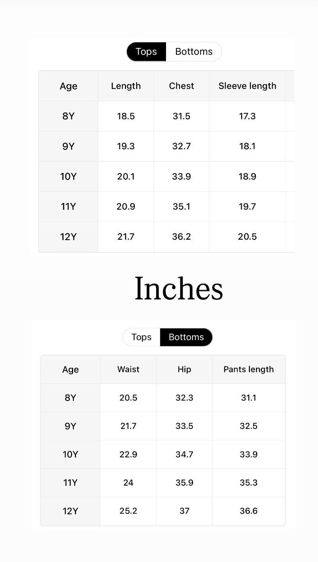The width and height of the screenshot is (318, 562).
Task: Select the 8Y length value 18.5
Action: (x=126, y=116)
